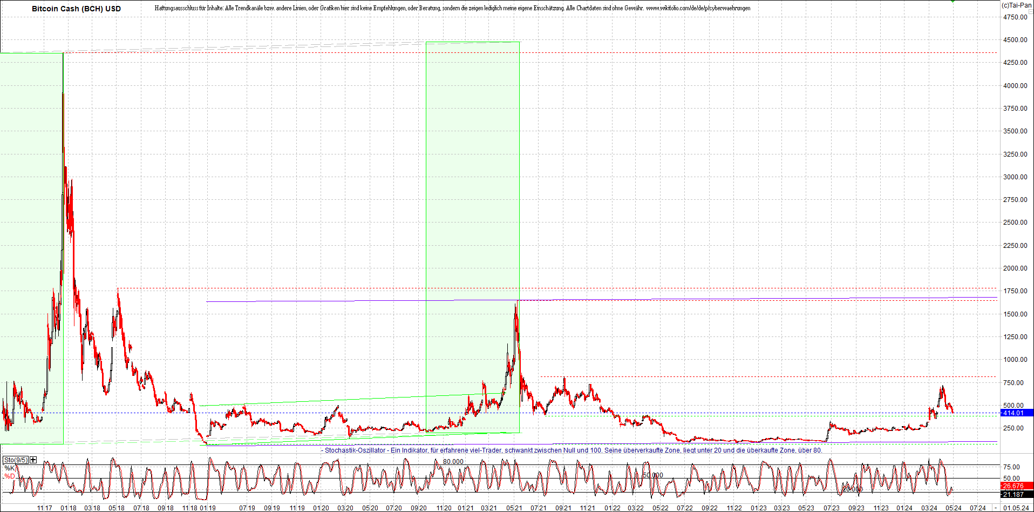Click the 07 24 date axis label
1034x512 pixels.
click(x=977, y=508)
